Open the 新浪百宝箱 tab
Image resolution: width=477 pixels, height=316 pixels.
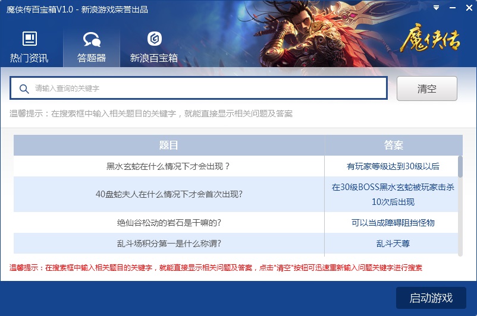click(154, 48)
